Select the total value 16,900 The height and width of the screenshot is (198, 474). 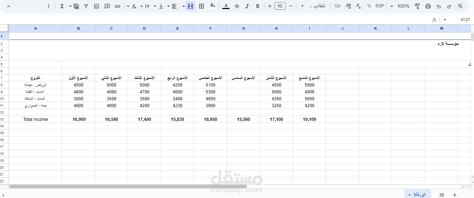(x=79, y=119)
